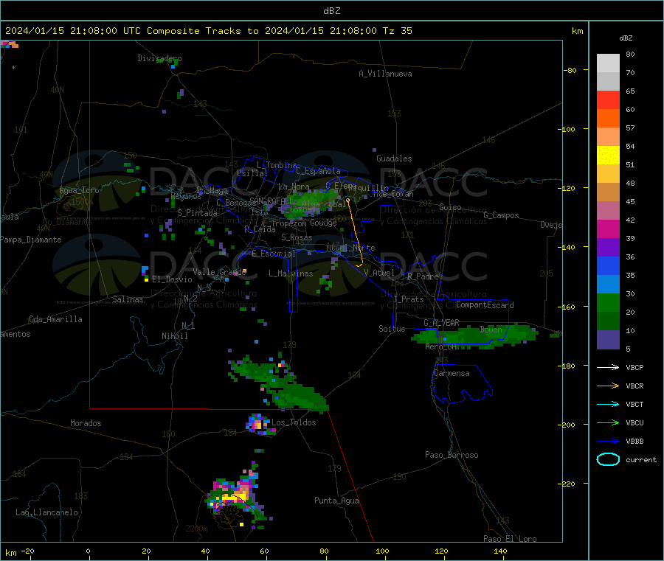Click the 'Atuel_Norte' map label
The width and height of the screenshot is (664, 561).
pos(350,247)
